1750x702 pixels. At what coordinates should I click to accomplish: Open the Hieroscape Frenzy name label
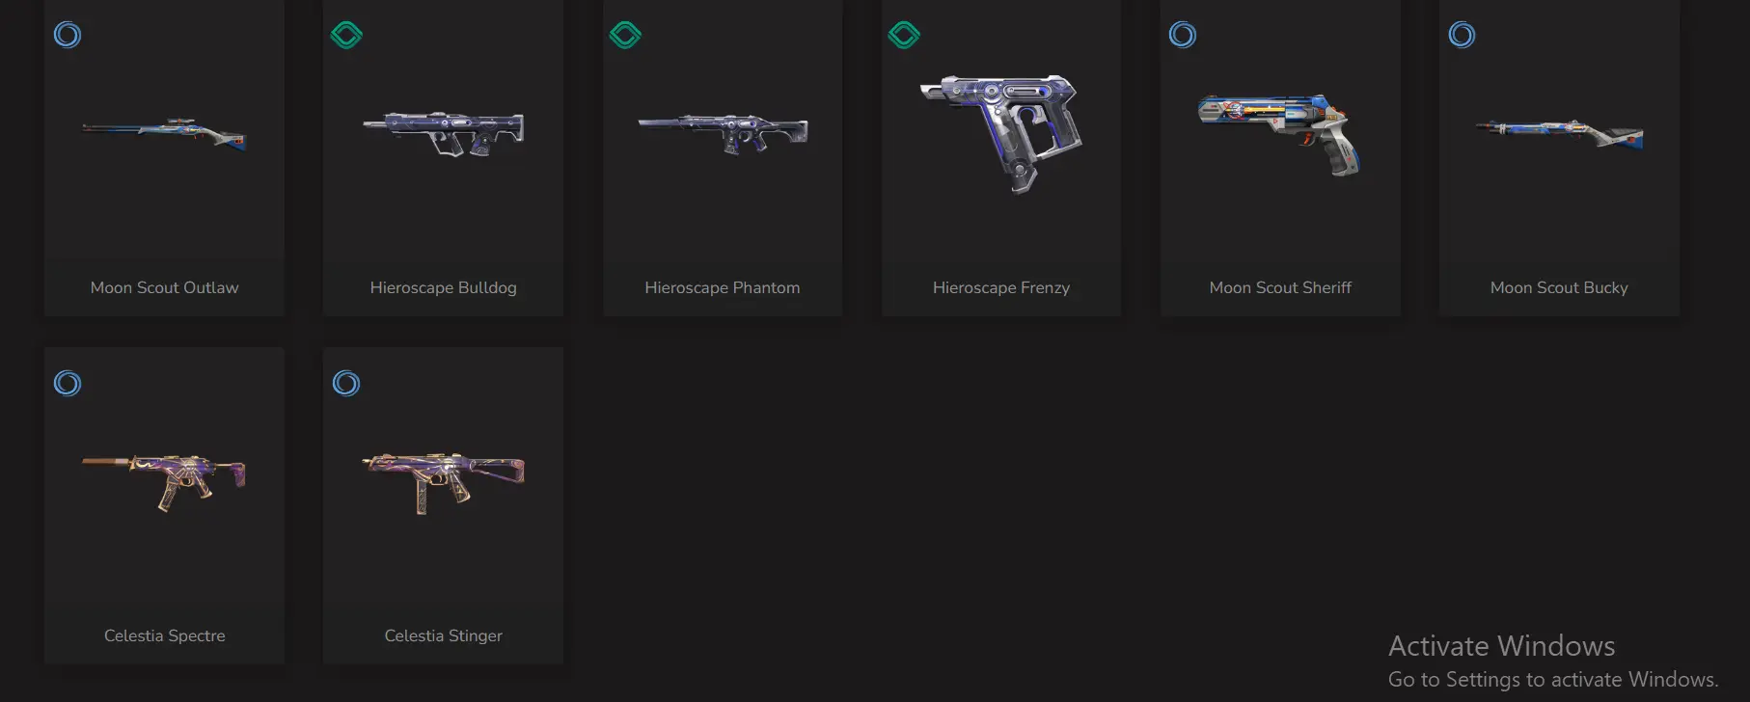click(x=1001, y=287)
